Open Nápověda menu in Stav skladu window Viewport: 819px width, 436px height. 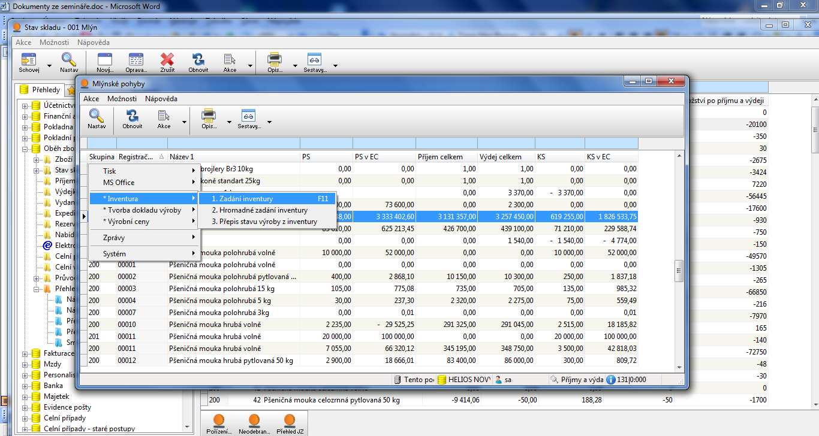coord(94,43)
